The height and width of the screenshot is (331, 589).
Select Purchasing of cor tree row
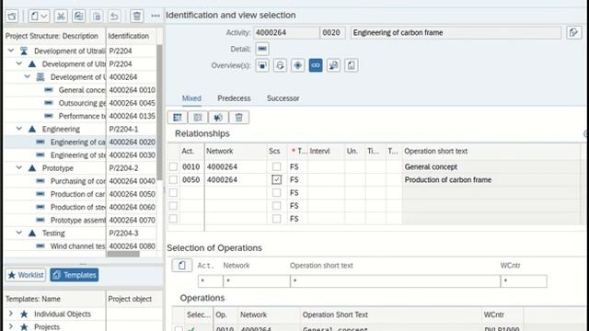coord(81,181)
